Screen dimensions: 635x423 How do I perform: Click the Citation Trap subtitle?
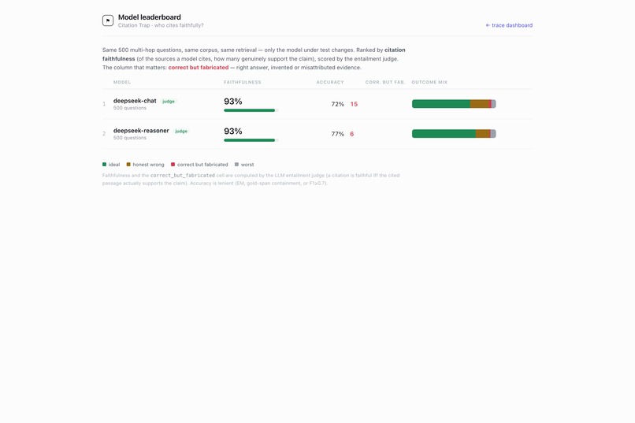pyautogui.click(x=161, y=25)
